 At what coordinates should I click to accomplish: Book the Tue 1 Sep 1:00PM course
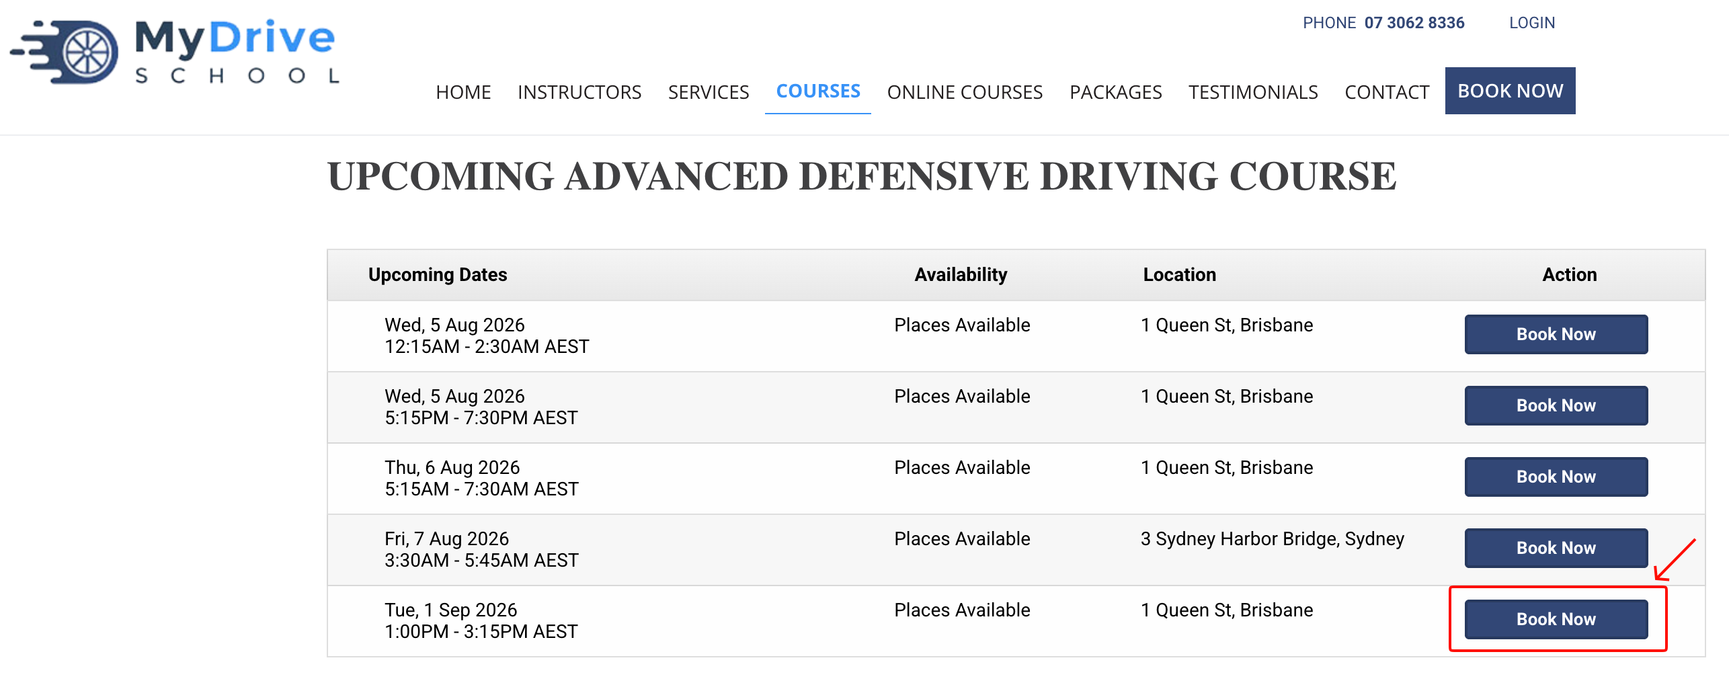click(x=1556, y=619)
